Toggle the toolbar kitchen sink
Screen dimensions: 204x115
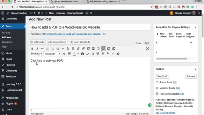[104, 49]
